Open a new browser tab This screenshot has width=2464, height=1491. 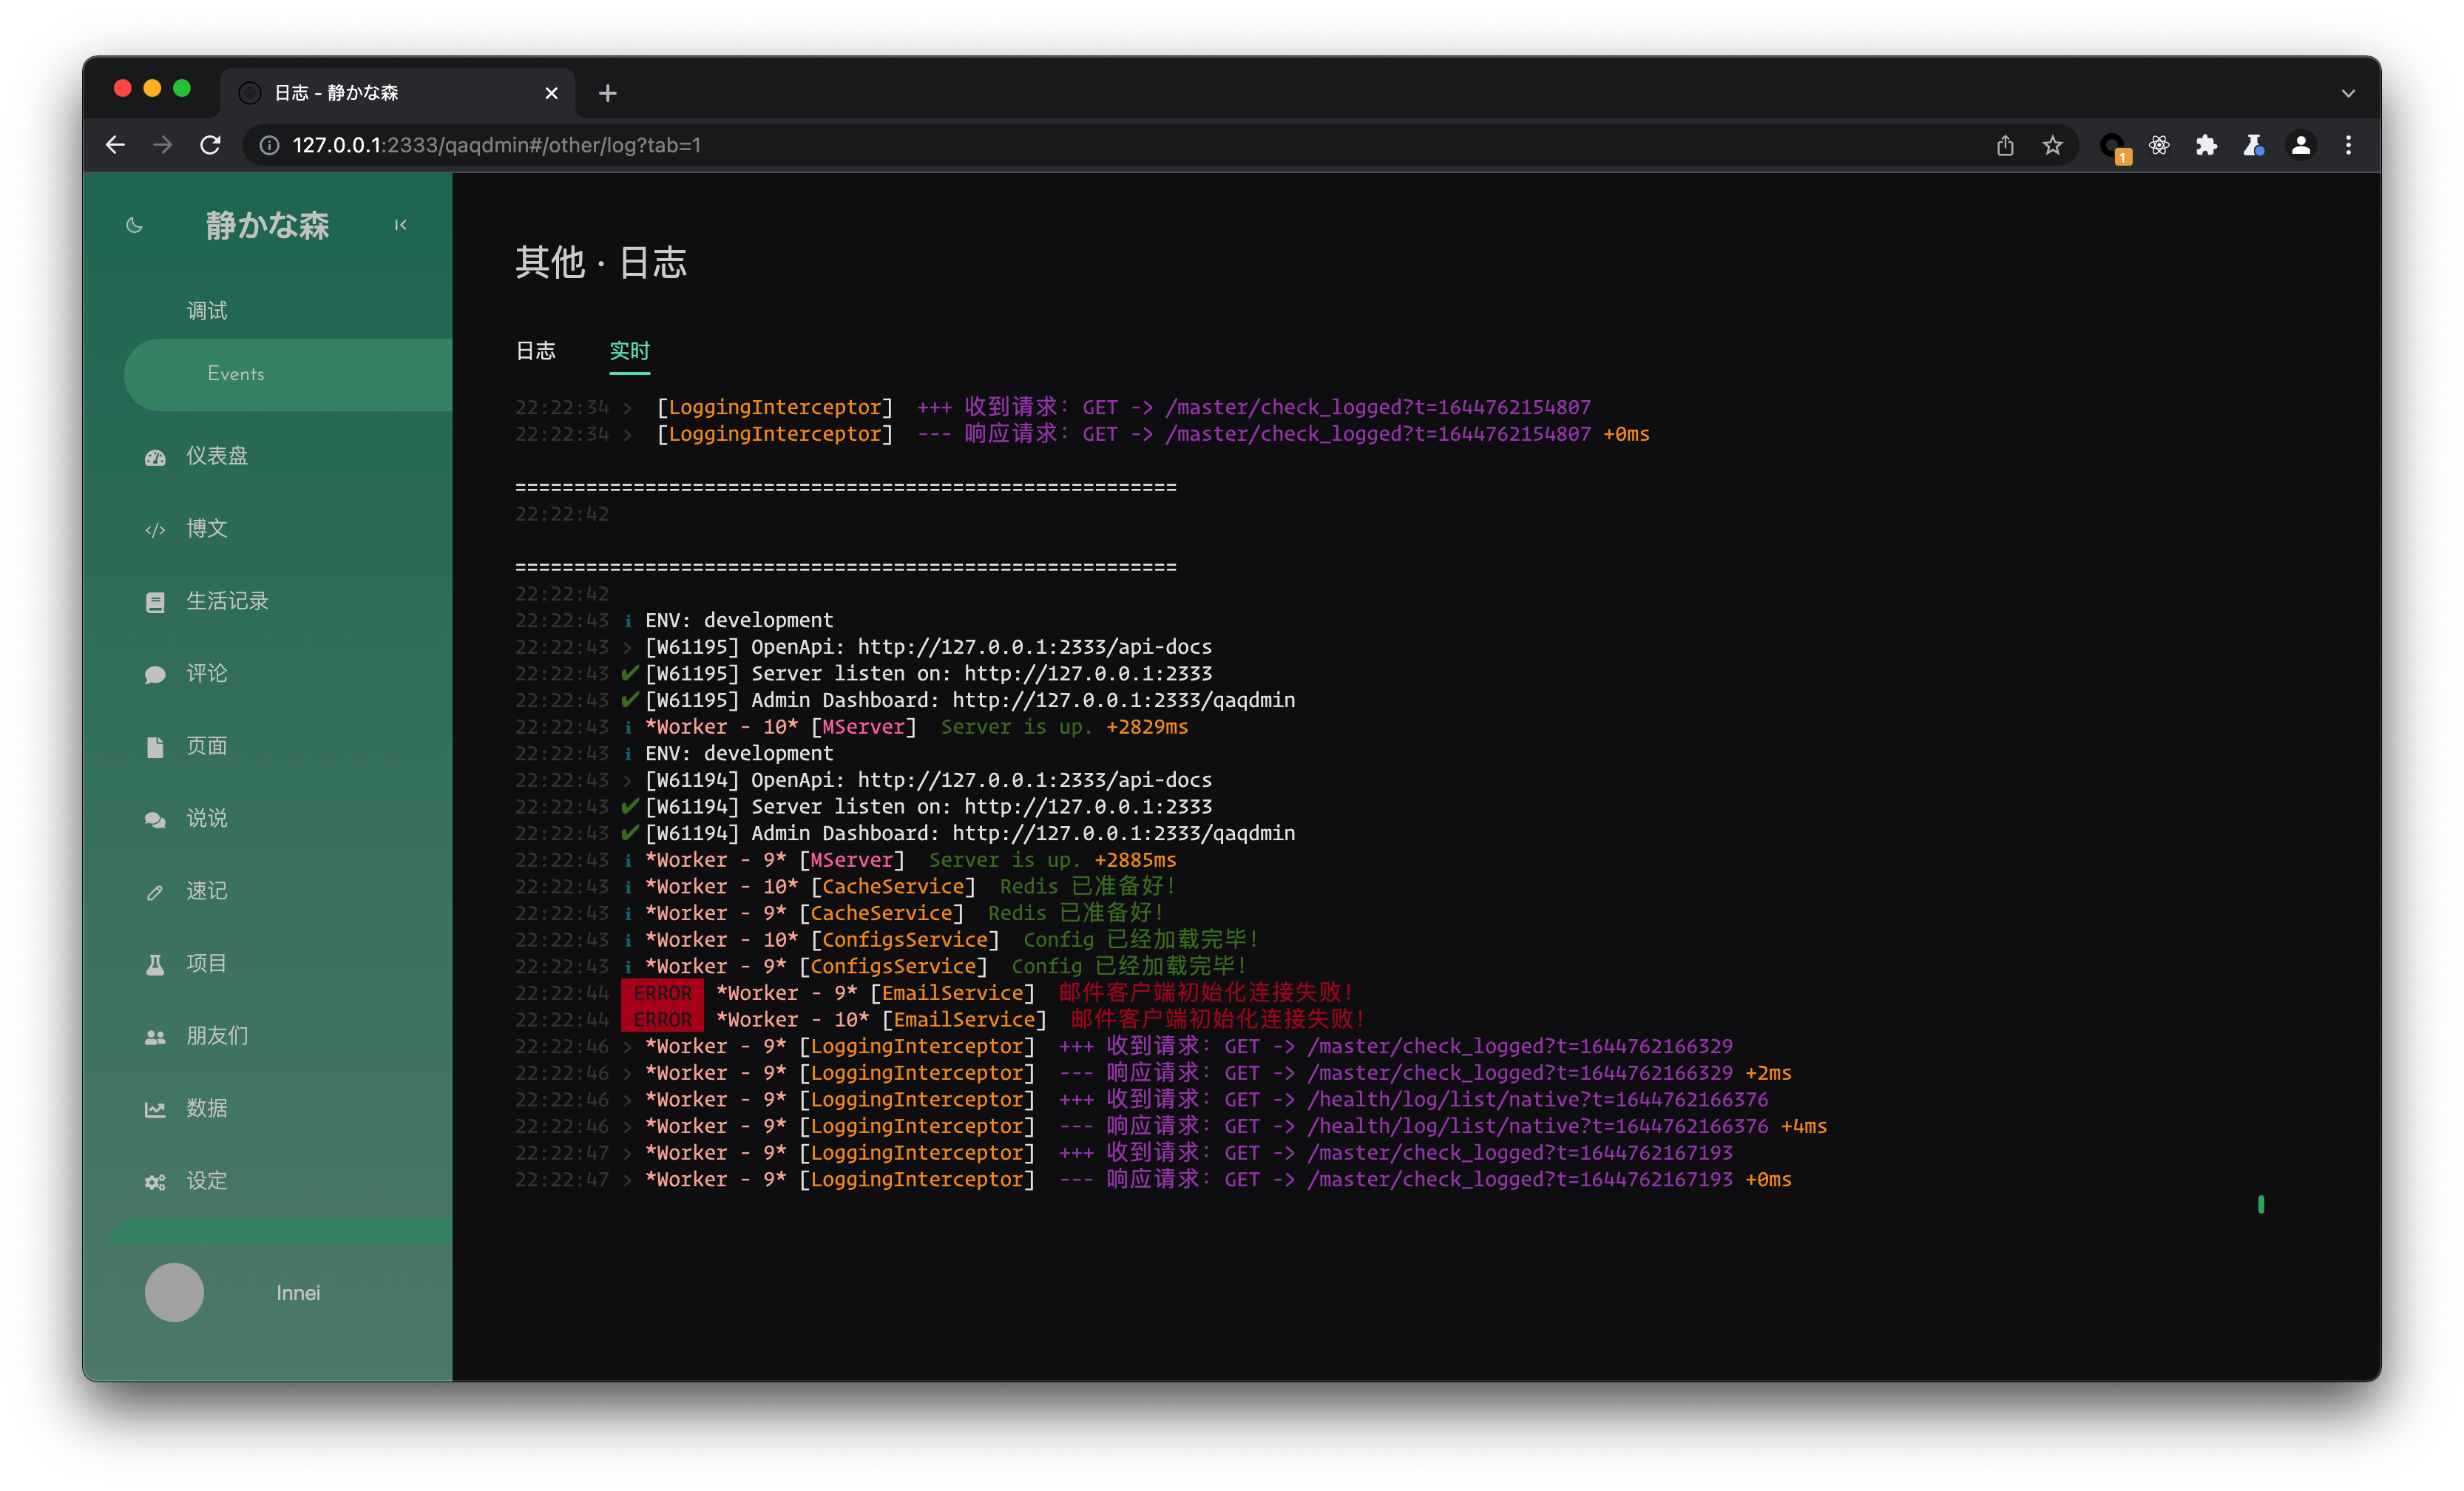coord(608,93)
